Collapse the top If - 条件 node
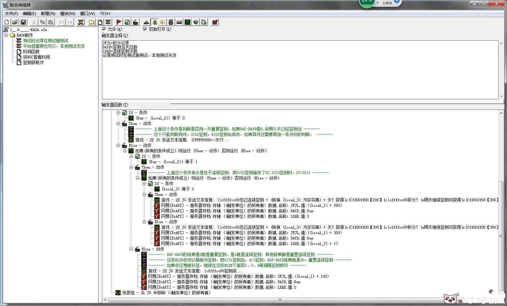The height and width of the screenshot is (306, 507). point(118,113)
